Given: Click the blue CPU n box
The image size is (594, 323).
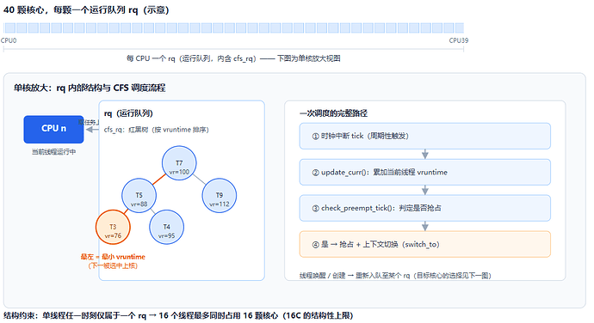Looking at the screenshot, I should (x=53, y=129).
